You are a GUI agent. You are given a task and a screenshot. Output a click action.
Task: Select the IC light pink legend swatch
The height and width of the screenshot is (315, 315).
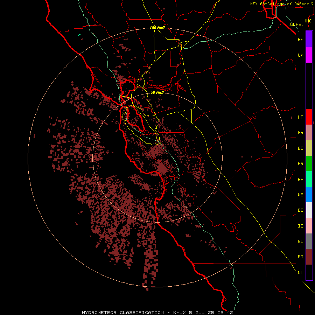click(x=309, y=226)
